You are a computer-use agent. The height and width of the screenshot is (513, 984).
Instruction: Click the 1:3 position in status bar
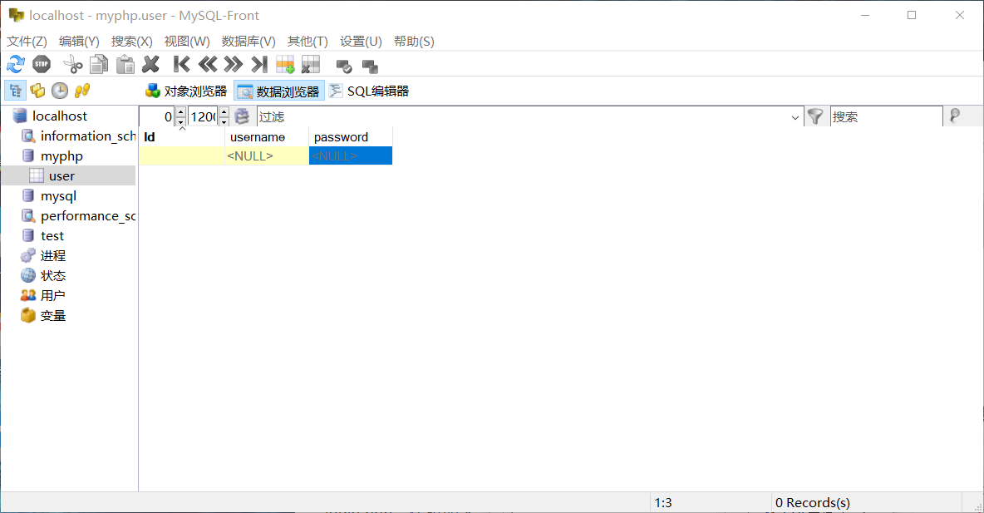tap(663, 503)
